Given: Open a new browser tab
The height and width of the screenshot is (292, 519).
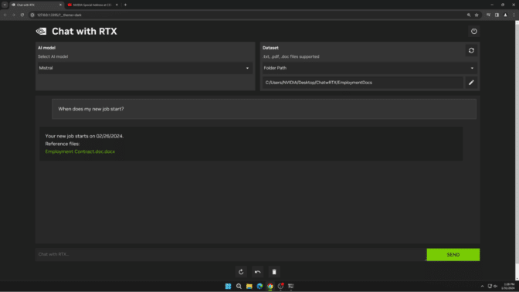Looking at the screenshot, I should 125,5.
